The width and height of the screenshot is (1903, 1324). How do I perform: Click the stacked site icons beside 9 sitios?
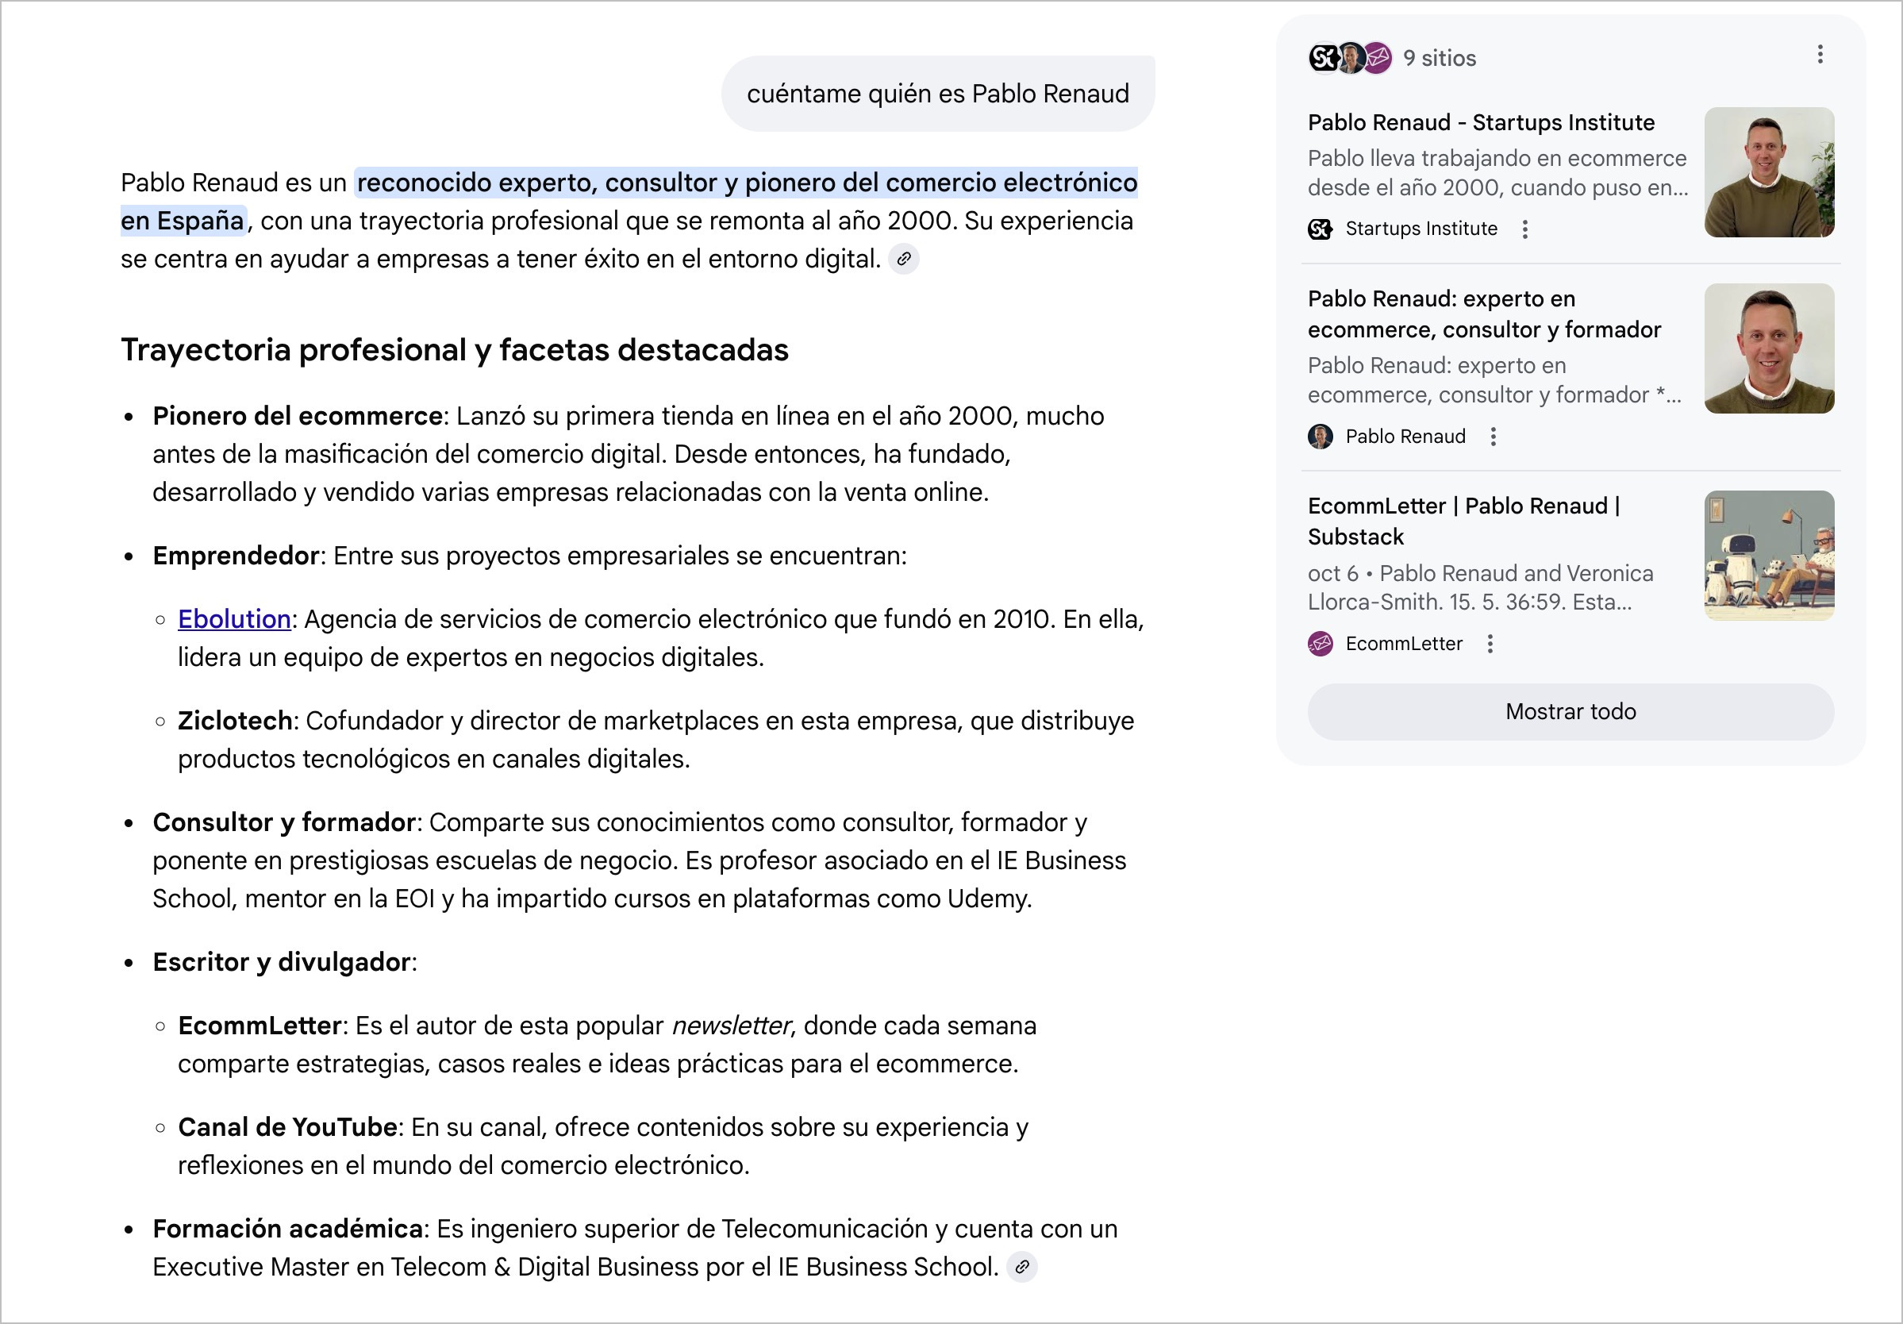[x=1349, y=58]
